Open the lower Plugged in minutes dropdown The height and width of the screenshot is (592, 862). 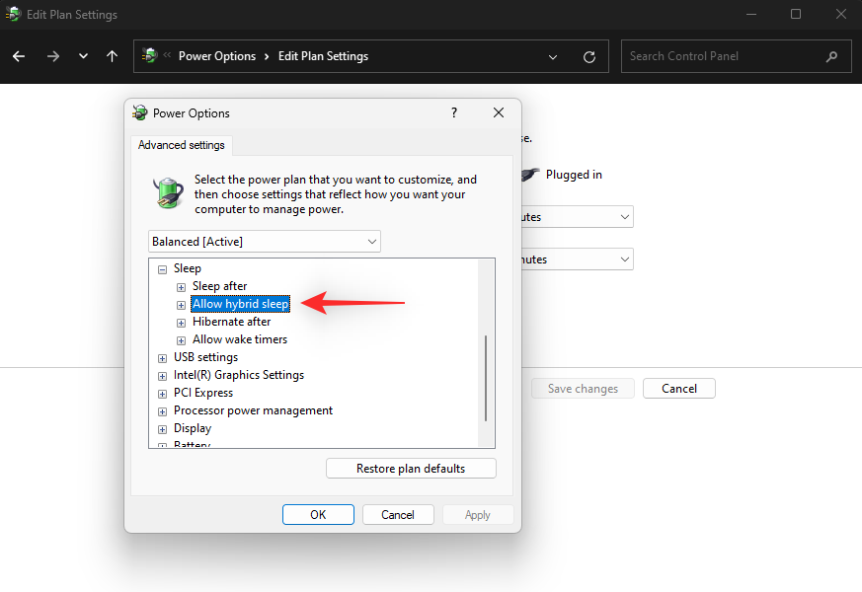(x=577, y=259)
